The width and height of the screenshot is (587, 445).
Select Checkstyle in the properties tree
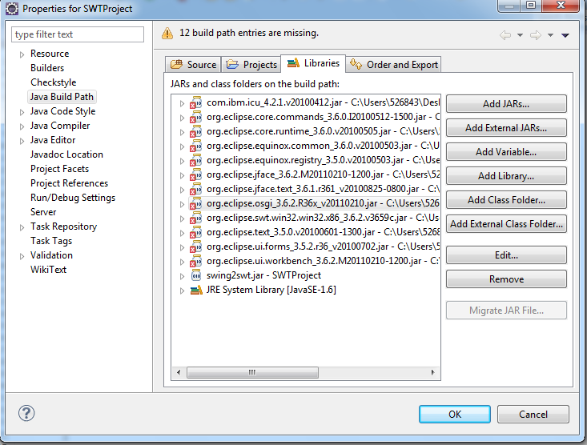click(53, 82)
